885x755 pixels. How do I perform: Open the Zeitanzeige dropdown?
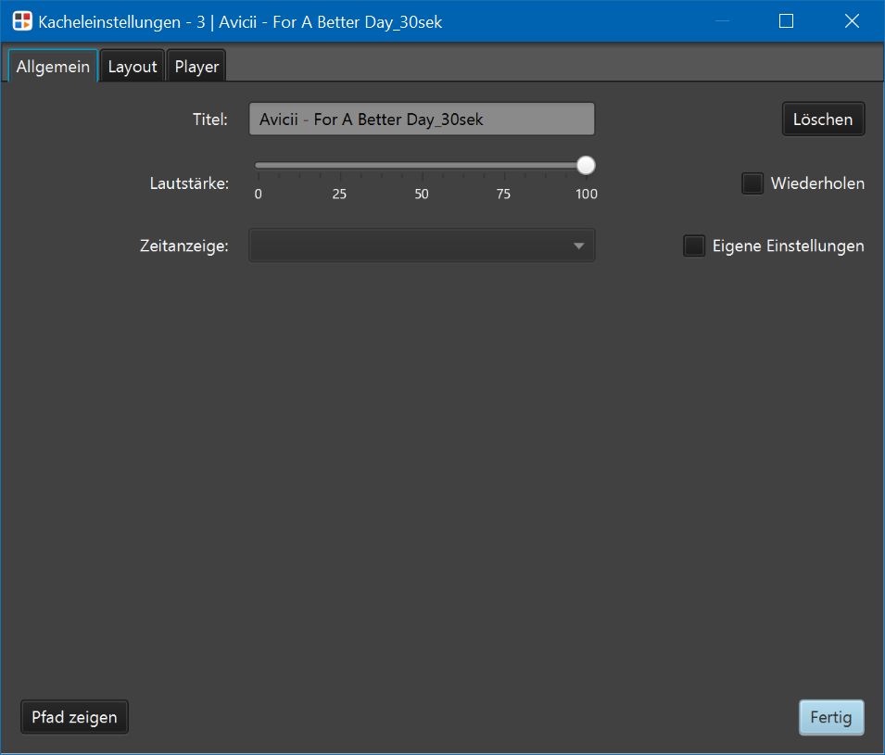point(422,245)
